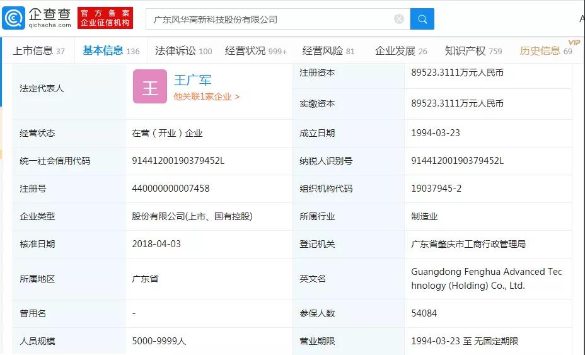
Task: Click the Qichacha logo icon
Action: (x=13, y=18)
